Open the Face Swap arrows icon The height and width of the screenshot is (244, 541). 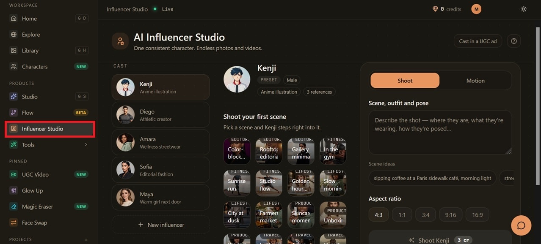[14, 222]
